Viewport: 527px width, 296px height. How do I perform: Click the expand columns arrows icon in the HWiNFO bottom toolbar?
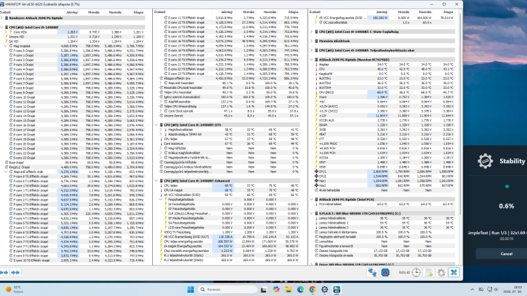[4, 272]
